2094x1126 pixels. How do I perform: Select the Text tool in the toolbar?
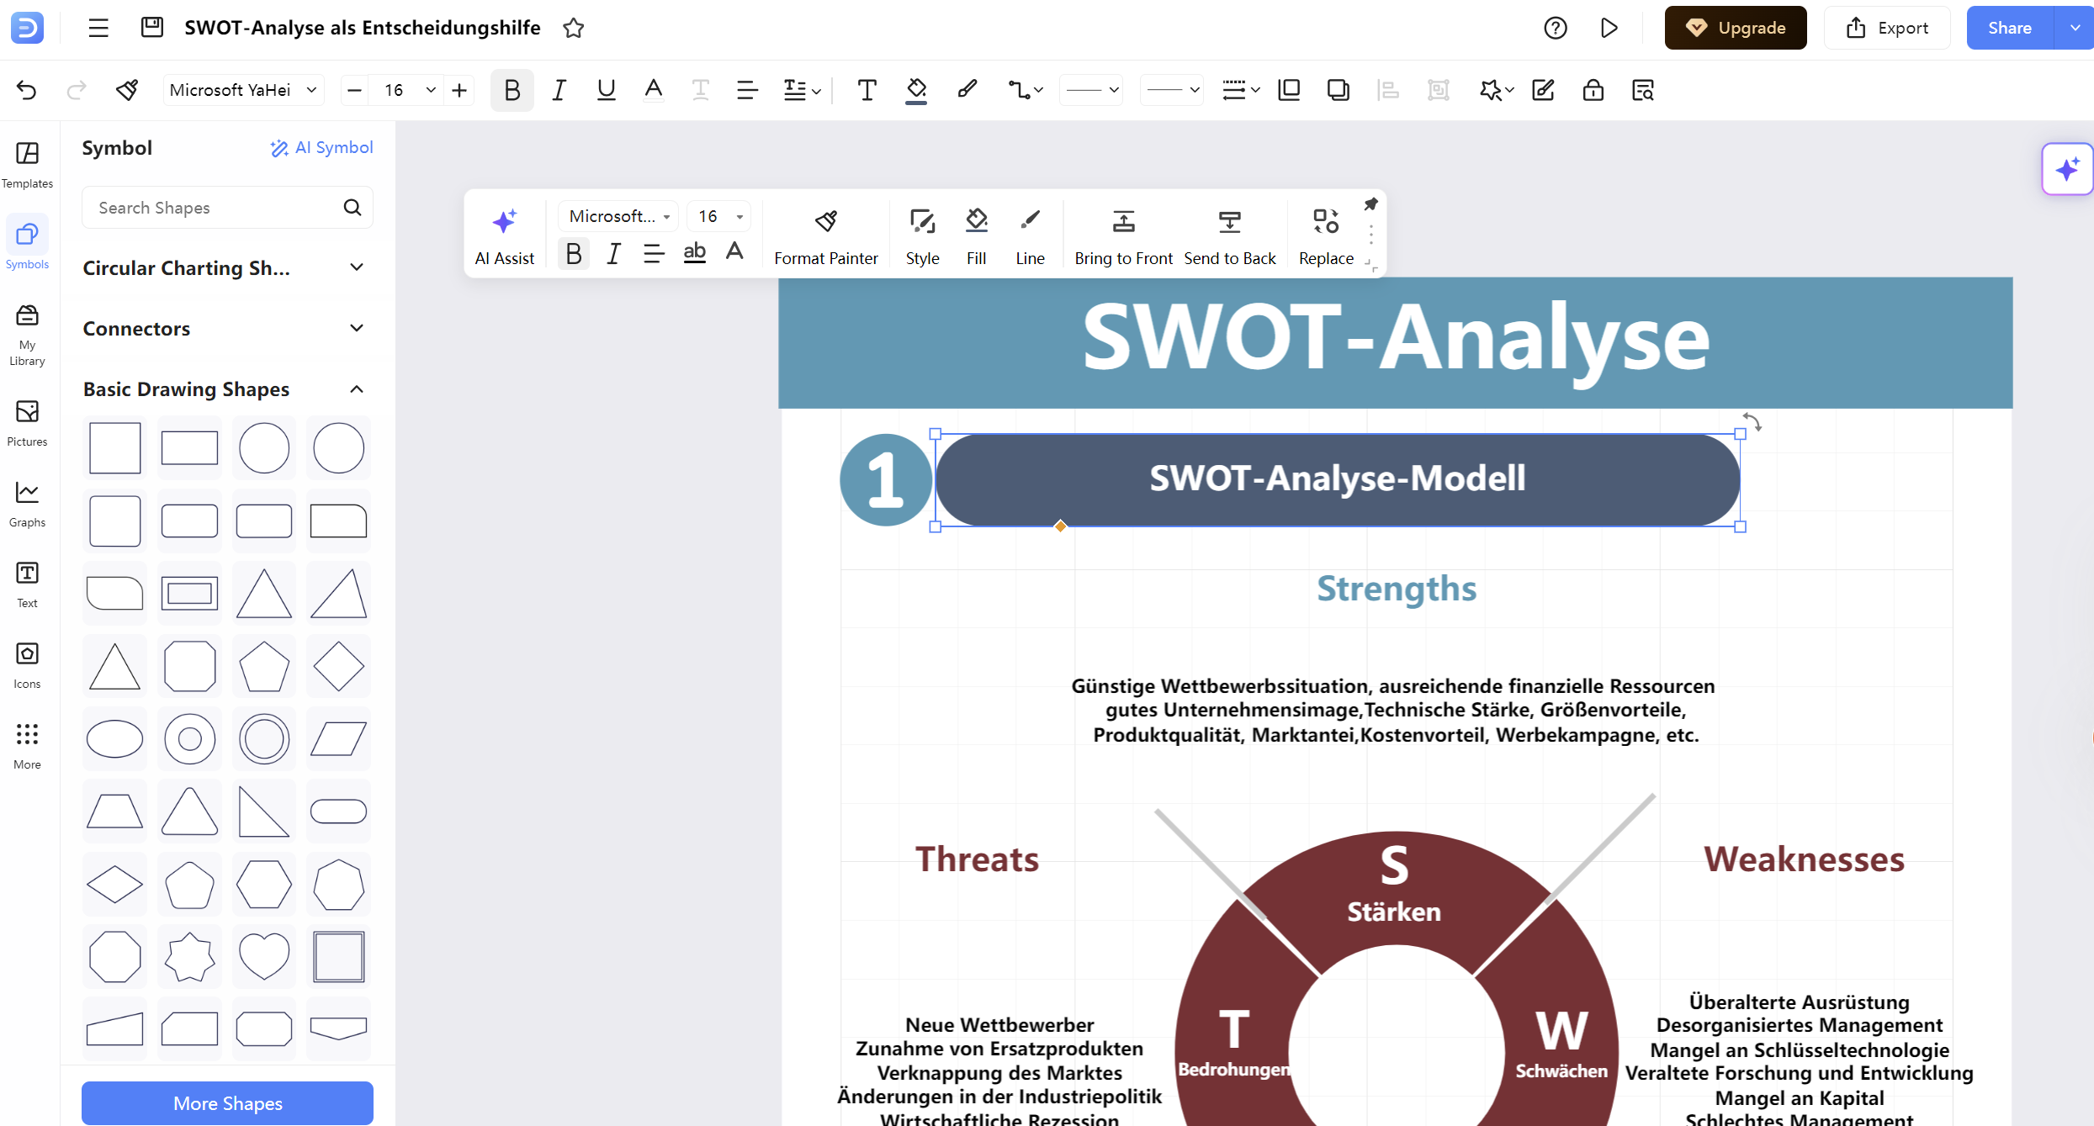click(867, 90)
